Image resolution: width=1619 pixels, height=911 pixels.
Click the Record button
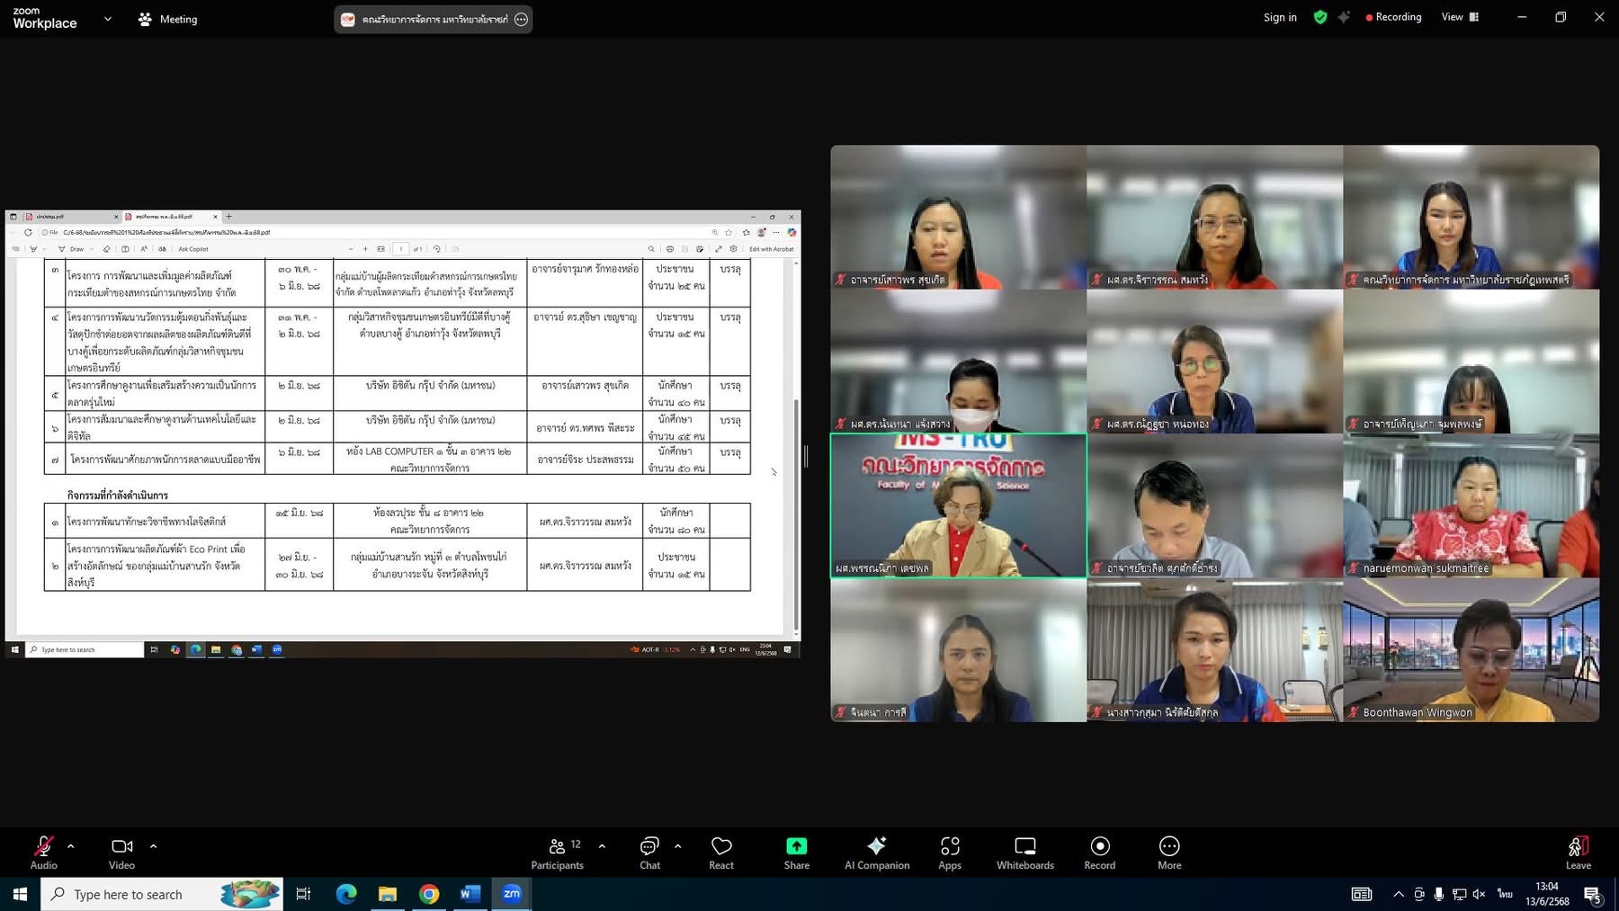[1099, 853]
